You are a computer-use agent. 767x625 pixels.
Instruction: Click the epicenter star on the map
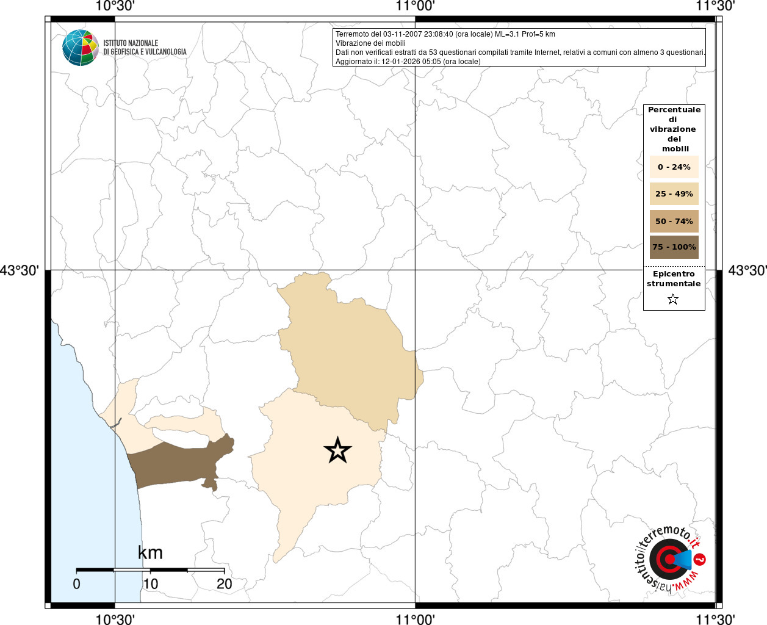(337, 450)
